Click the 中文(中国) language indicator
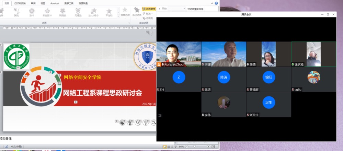 pyautogui.click(x=16, y=147)
